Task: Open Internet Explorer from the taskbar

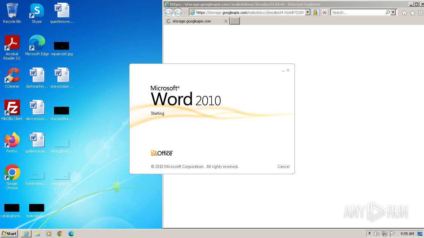Action: point(26,234)
